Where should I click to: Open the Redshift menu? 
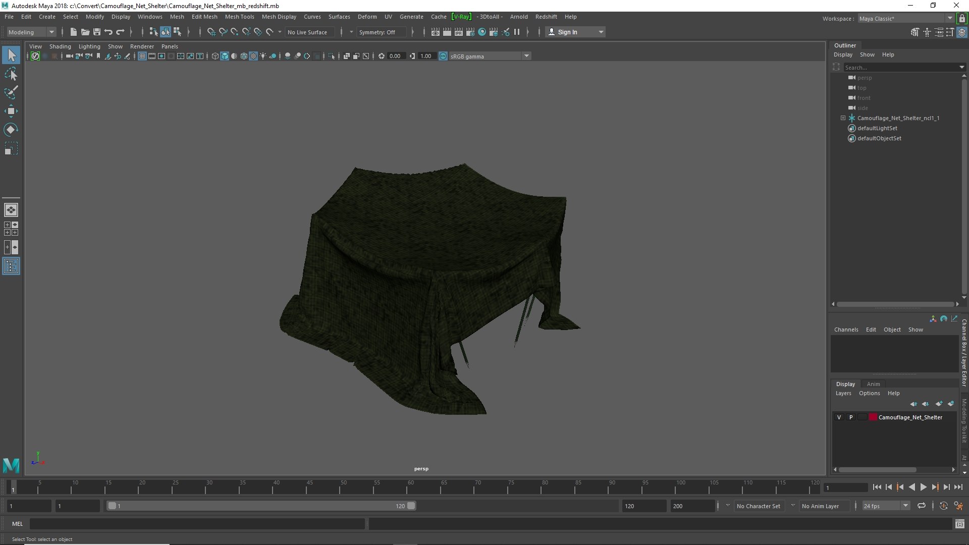546,17
